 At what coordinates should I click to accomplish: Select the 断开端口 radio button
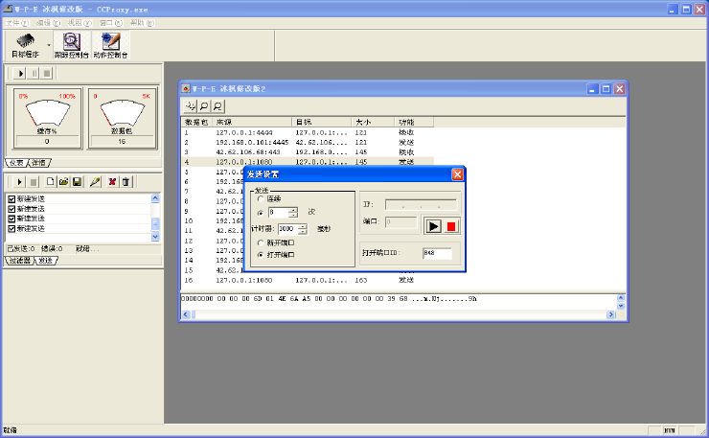[x=261, y=243]
